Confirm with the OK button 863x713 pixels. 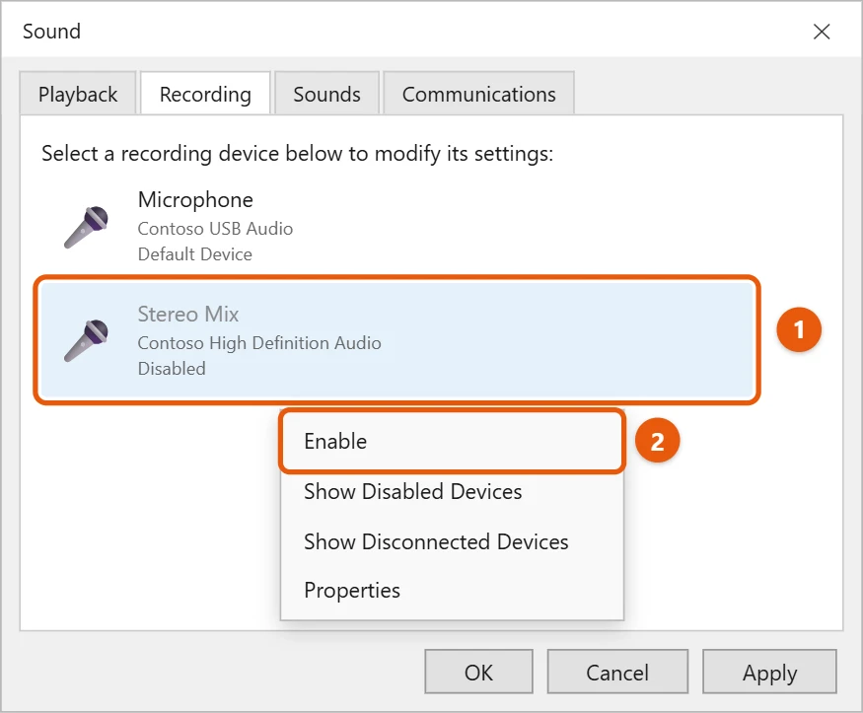478,672
